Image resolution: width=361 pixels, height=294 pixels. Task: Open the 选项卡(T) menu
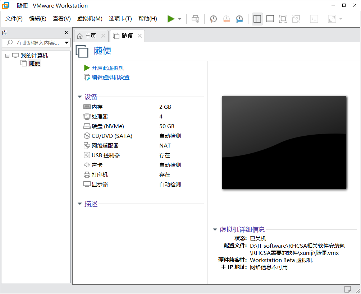point(120,19)
